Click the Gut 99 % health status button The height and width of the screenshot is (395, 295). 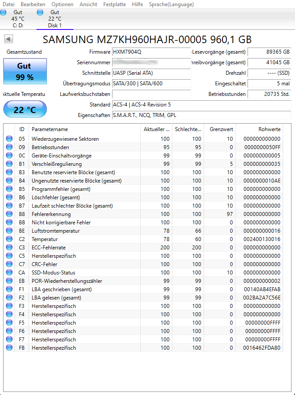25,71
